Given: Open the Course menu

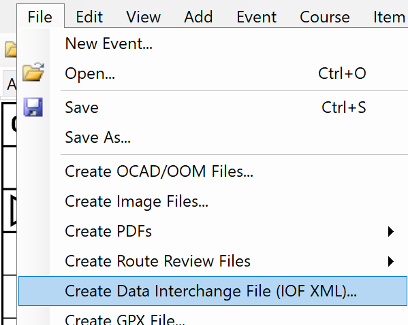Looking at the screenshot, I should click(324, 17).
